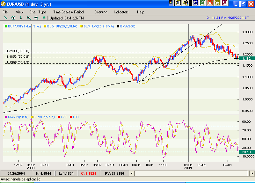255x183 pixels.
Task: Click the 2004 year axis label
Action: (188, 168)
